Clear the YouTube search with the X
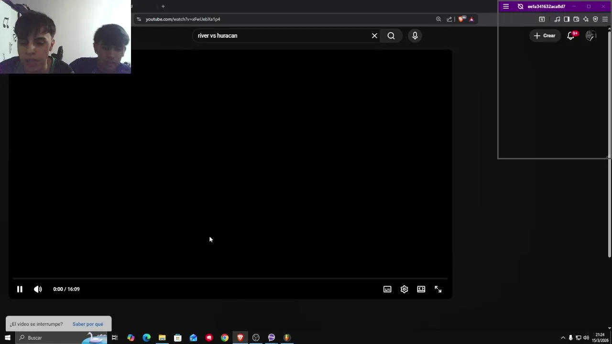 pos(374,35)
